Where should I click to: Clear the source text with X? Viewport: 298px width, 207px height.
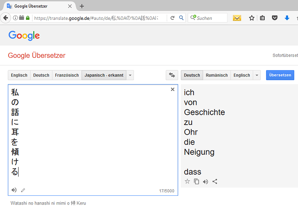click(173, 89)
